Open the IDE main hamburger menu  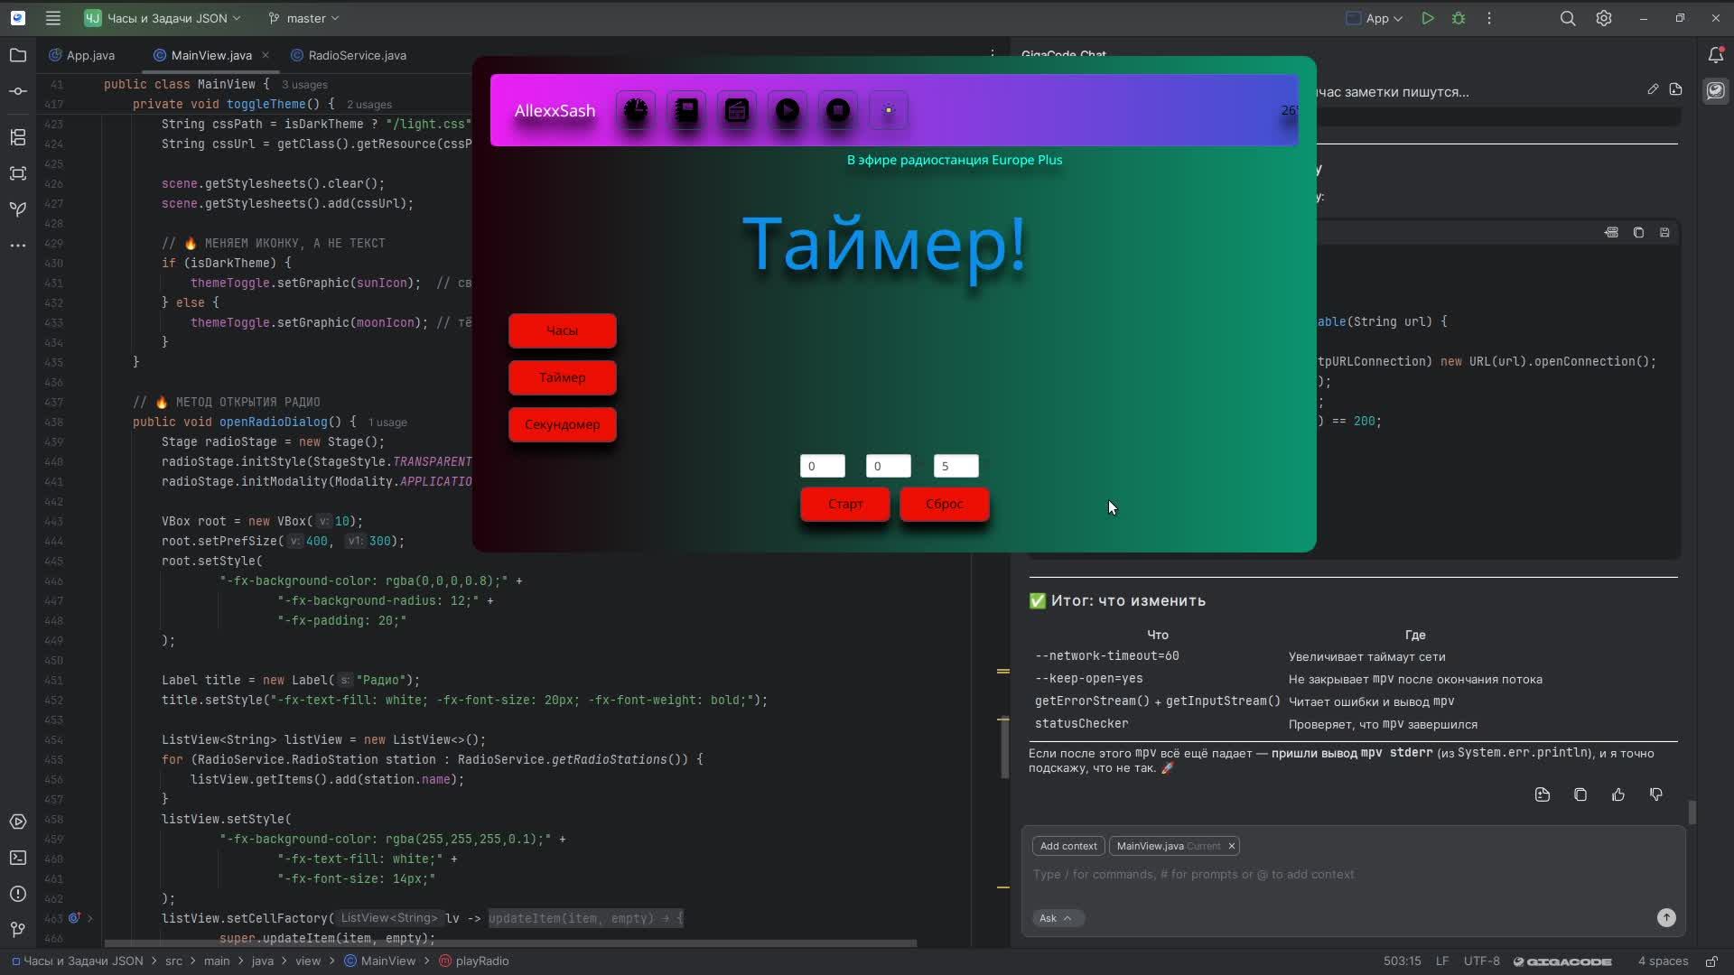tap(53, 18)
